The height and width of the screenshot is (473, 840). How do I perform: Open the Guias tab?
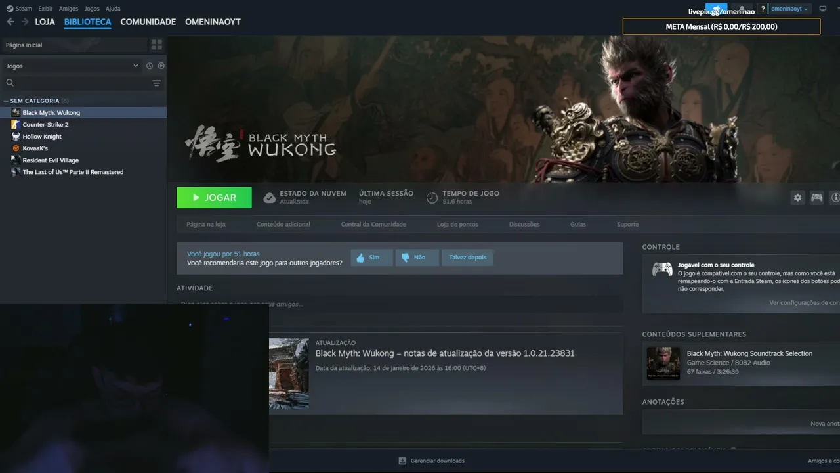(x=578, y=224)
